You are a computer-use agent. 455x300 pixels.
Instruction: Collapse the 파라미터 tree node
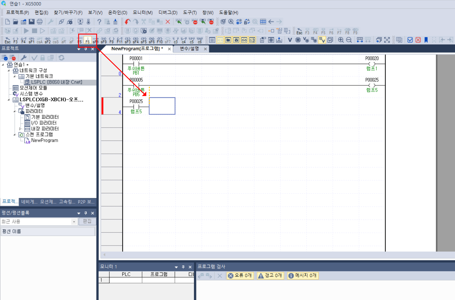[15, 111]
